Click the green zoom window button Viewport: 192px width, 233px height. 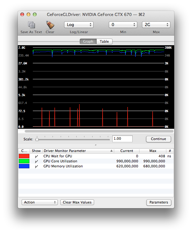(x=35, y=14)
